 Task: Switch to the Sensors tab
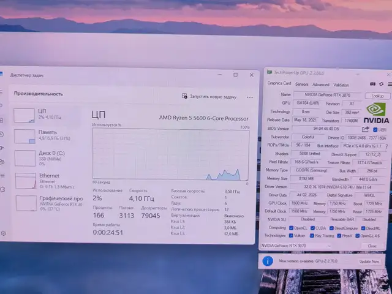(301, 85)
